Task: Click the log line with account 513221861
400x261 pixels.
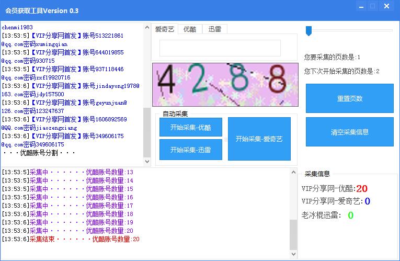Action: 63,36
